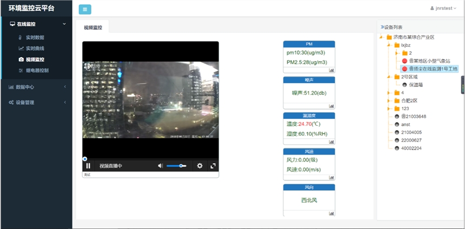This screenshot has height=229, width=465.
Task: Open 实时曲线 in the sidebar
Action: pyautogui.click(x=35, y=48)
